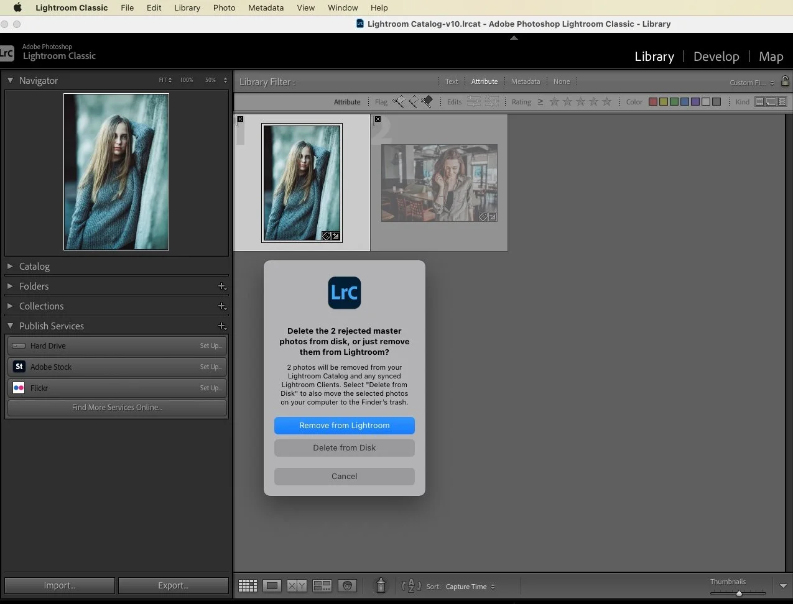The image size is (793, 604).
Task: Select the Painter spray can tool
Action: [381, 585]
